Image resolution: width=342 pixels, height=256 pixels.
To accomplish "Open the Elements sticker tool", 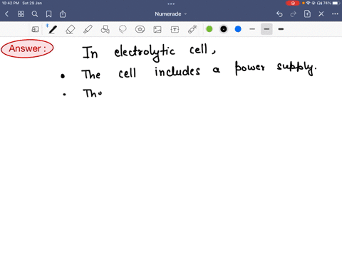I will point(140,29).
